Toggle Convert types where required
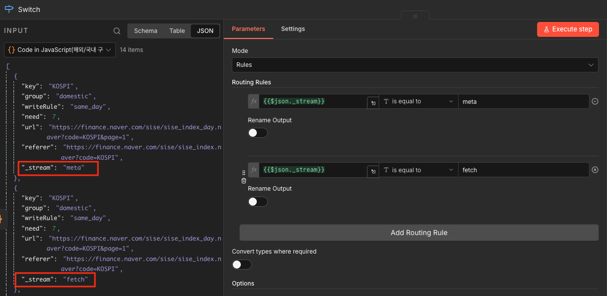Viewport: 607px width, 296px height. point(242,265)
